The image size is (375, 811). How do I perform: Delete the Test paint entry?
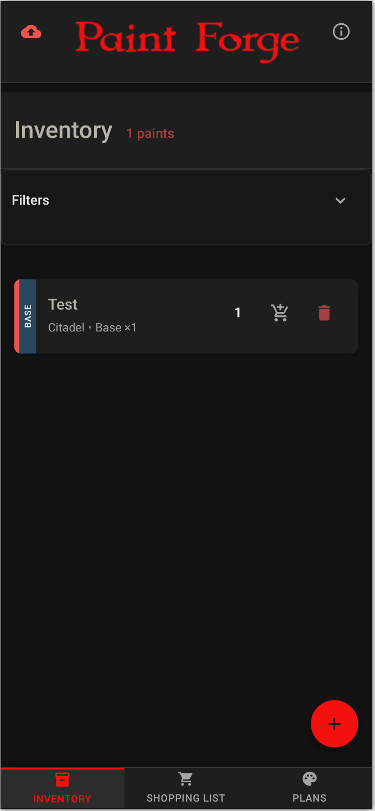coord(324,313)
